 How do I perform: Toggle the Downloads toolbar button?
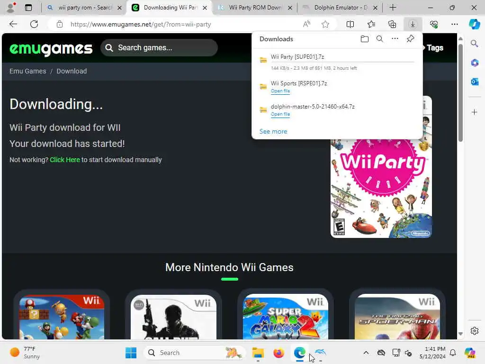[413, 24]
